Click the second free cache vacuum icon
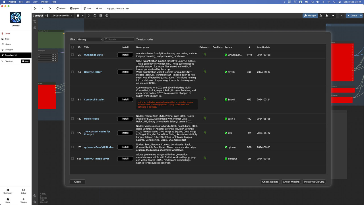Screen dimensions: 364x205 pos(327,16)
